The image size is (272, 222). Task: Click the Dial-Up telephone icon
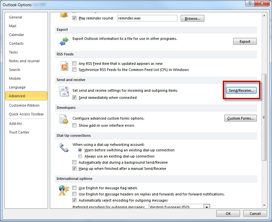64,147
